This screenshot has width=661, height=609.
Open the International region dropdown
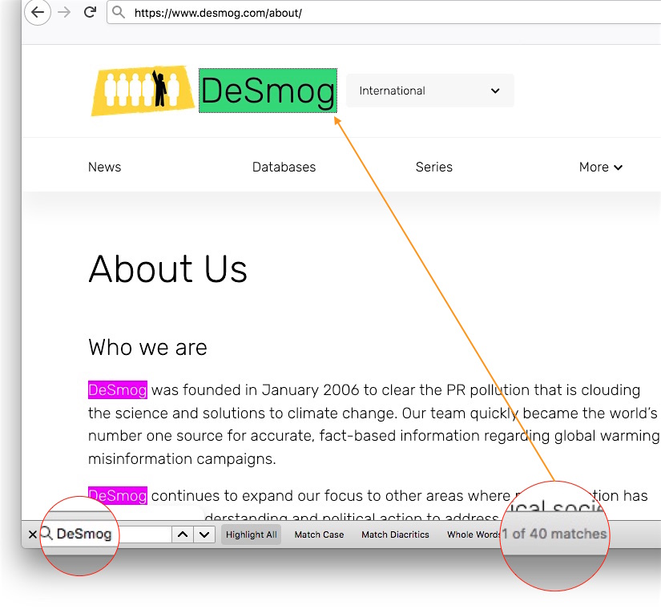(429, 91)
